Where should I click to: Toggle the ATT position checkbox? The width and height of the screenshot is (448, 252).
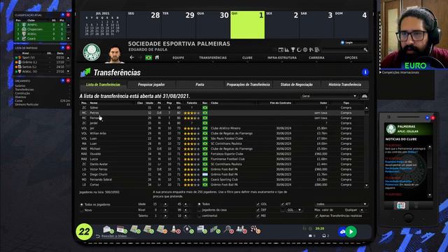tap(283, 204)
